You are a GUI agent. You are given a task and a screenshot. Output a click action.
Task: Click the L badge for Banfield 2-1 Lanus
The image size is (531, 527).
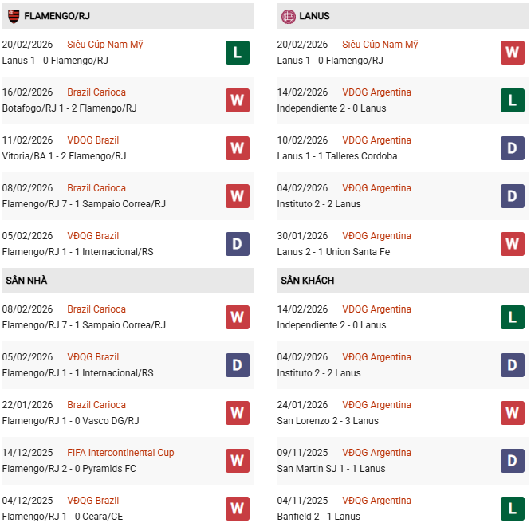tap(512, 509)
